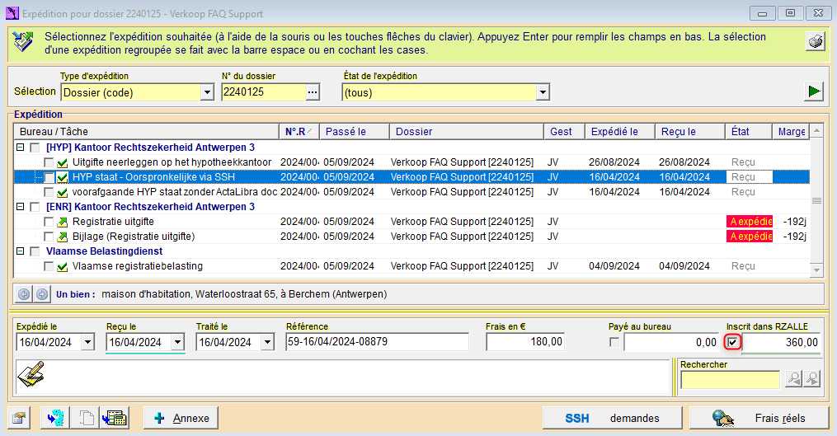Click the list scroll-down arrow
Screen dimensions: 837x436
tap(816, 270)
